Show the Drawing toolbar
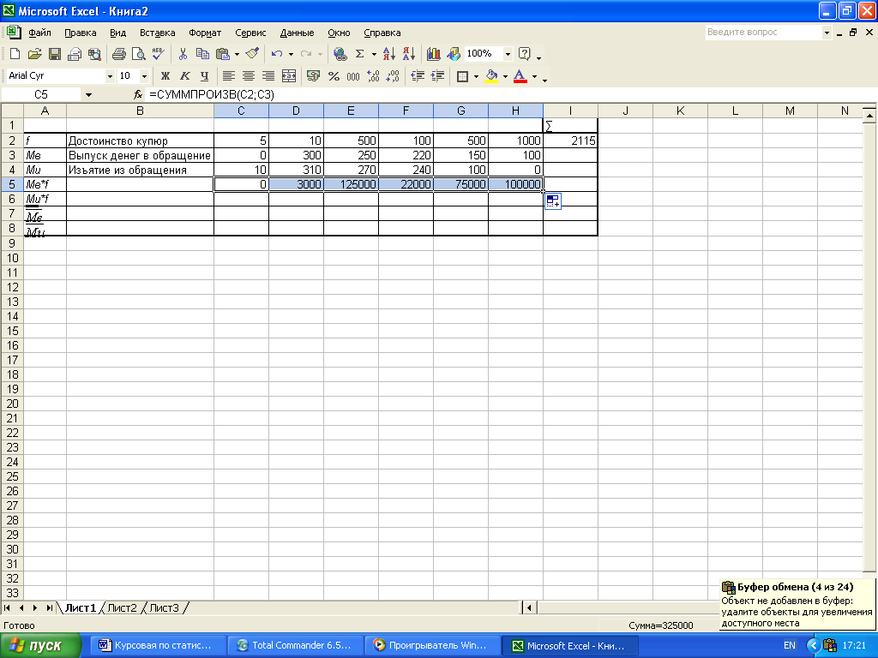The image size is (878, 658). [x=453, y=54]
